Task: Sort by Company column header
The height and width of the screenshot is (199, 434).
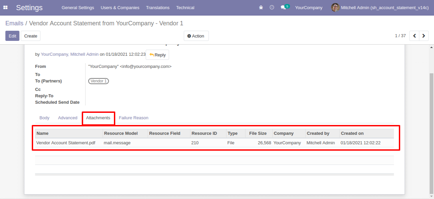Action: (289, 133)
